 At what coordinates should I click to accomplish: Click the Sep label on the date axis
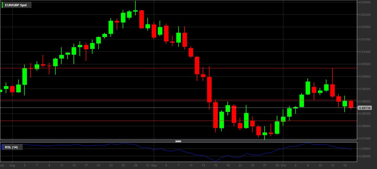154,165
